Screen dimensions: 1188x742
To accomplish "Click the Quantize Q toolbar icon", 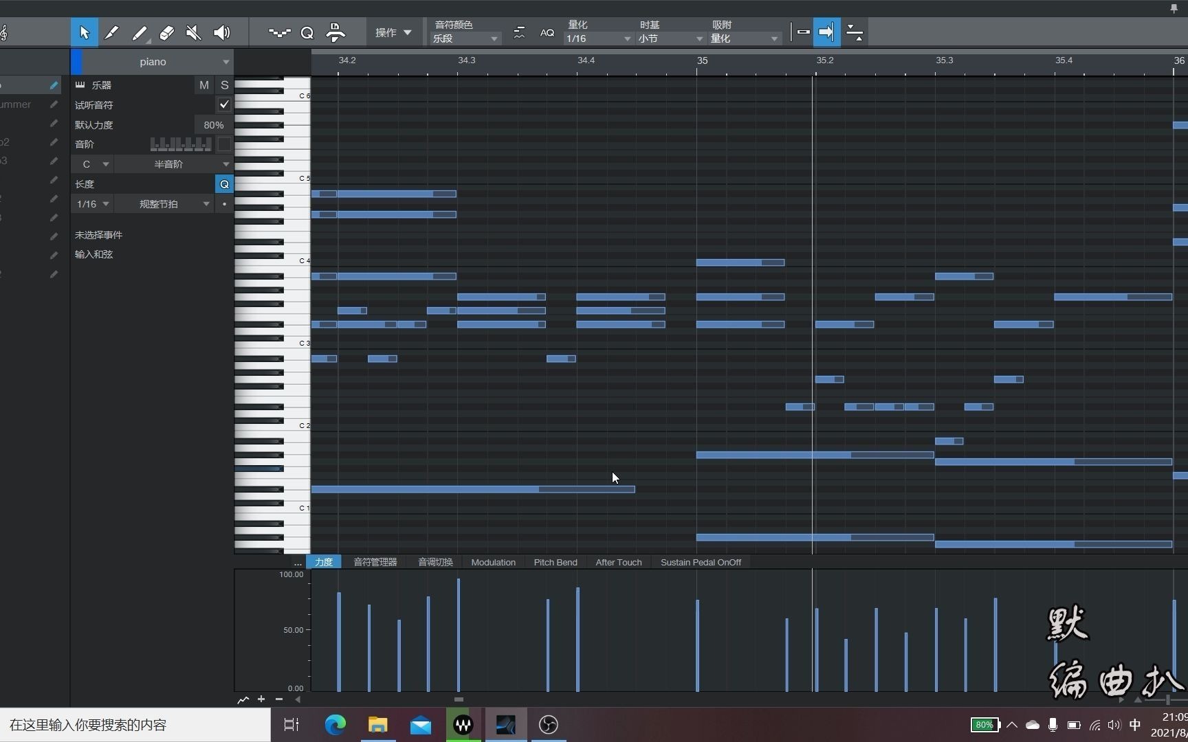I will click(x=307, y=32).
